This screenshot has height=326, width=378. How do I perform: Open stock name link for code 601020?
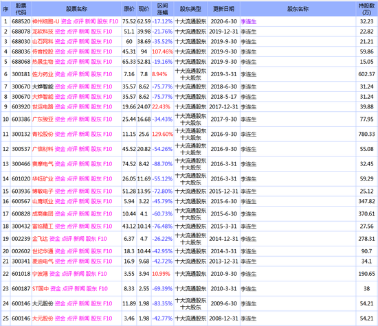(x=43, y=179)
